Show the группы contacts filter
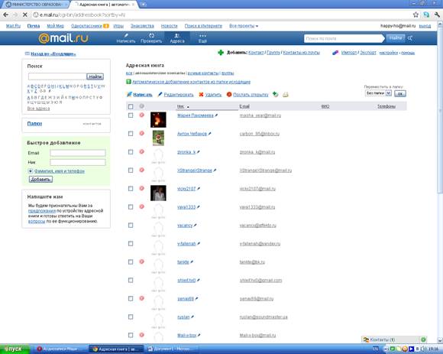This screenshot has width=443, height=354. pyautogui.click(x=228, y=73)
